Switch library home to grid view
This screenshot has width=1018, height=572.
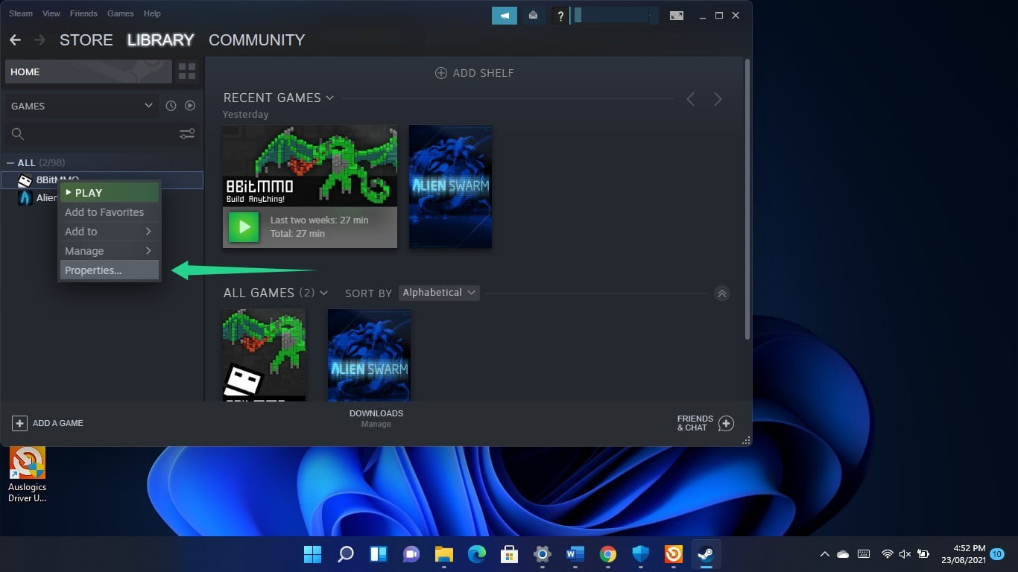click(x=186, y=71)
